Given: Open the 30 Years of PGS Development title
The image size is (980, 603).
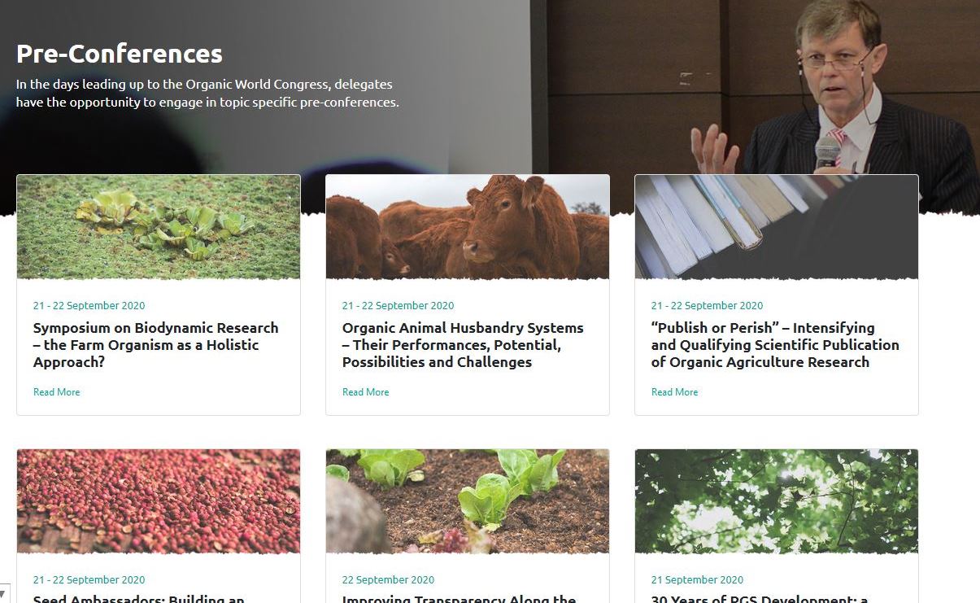Looking at the screenshot, I should point(760,599).
